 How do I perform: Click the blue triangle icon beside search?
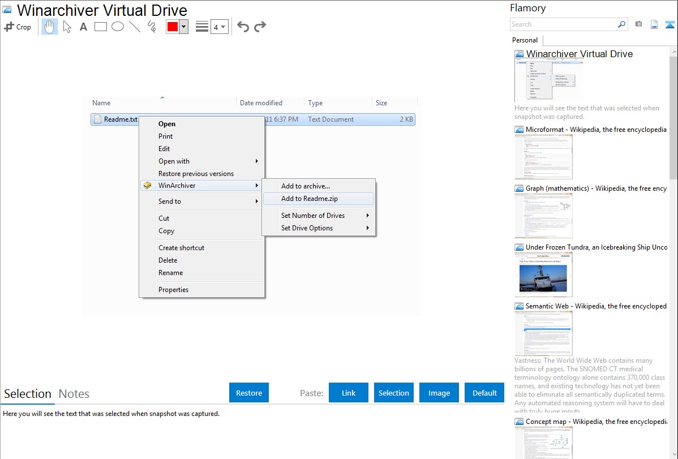coord(670,24)
